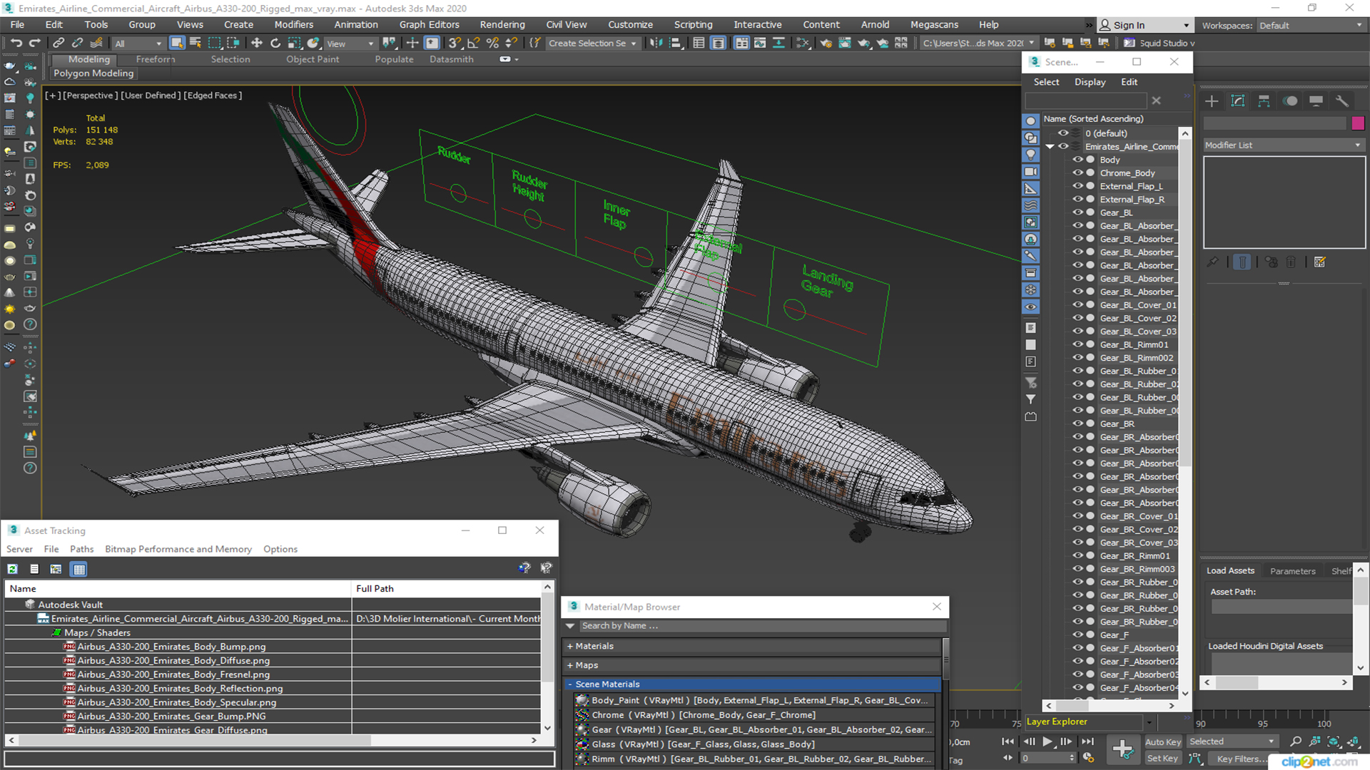The height and width of the screenshot is (770, 1370).
Task: Toggle eye icon for Gear_BR
Action: (x=1077, y=423)
